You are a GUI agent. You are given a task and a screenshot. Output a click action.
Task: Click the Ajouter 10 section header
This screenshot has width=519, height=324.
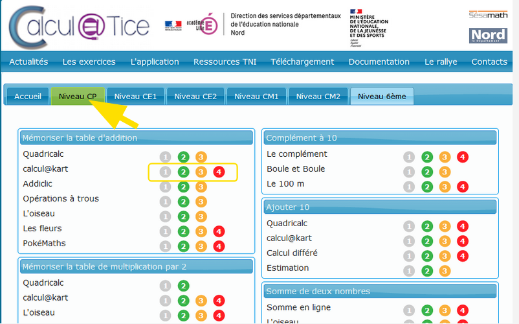[x=380, y=207]
